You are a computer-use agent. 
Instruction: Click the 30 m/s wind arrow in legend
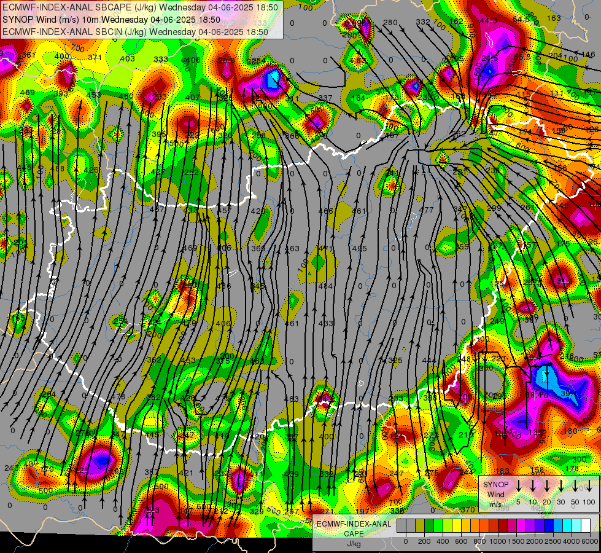(560, 485)
